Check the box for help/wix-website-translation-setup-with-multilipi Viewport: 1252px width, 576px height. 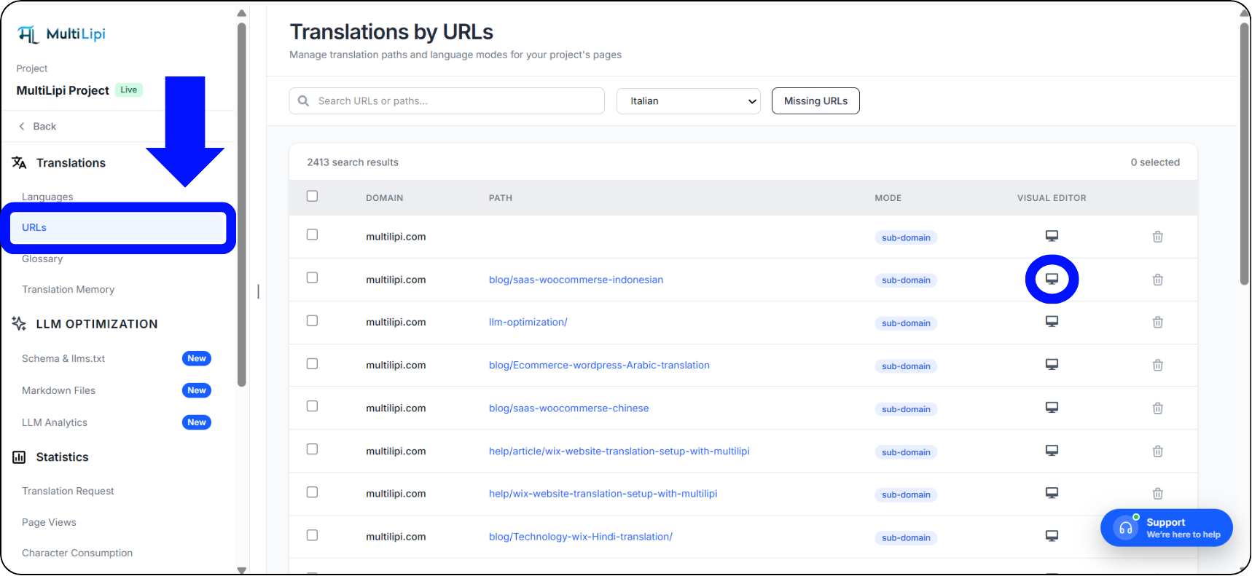312,492
